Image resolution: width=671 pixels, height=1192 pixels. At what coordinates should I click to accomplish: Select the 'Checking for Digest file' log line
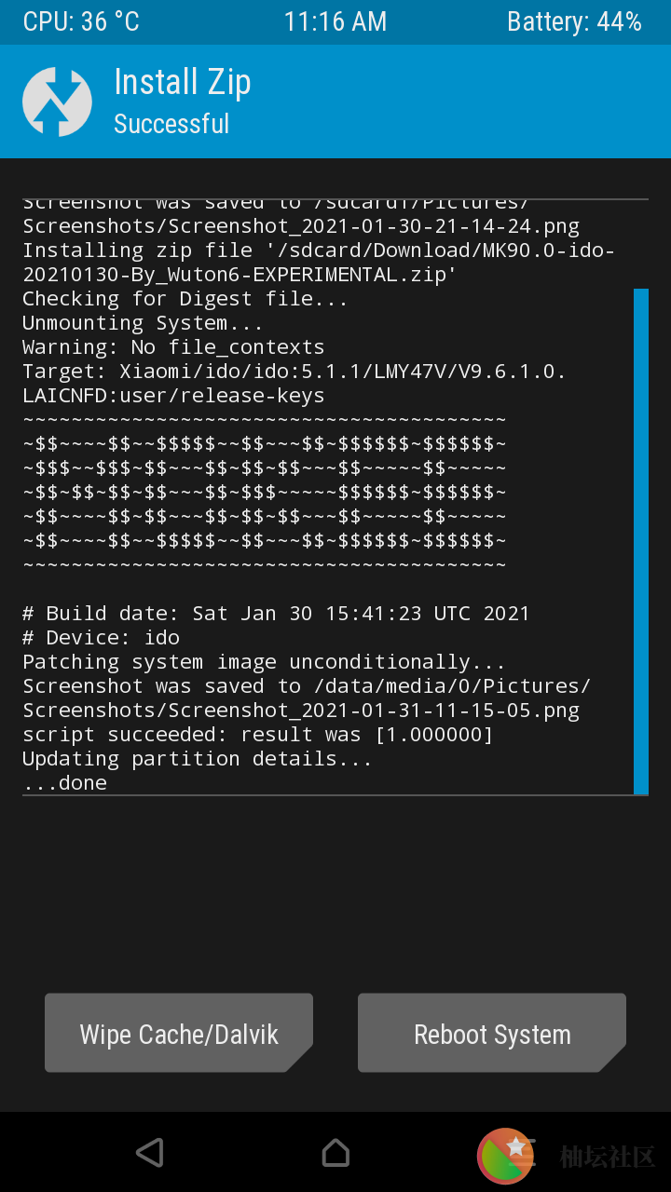(185, 299)
